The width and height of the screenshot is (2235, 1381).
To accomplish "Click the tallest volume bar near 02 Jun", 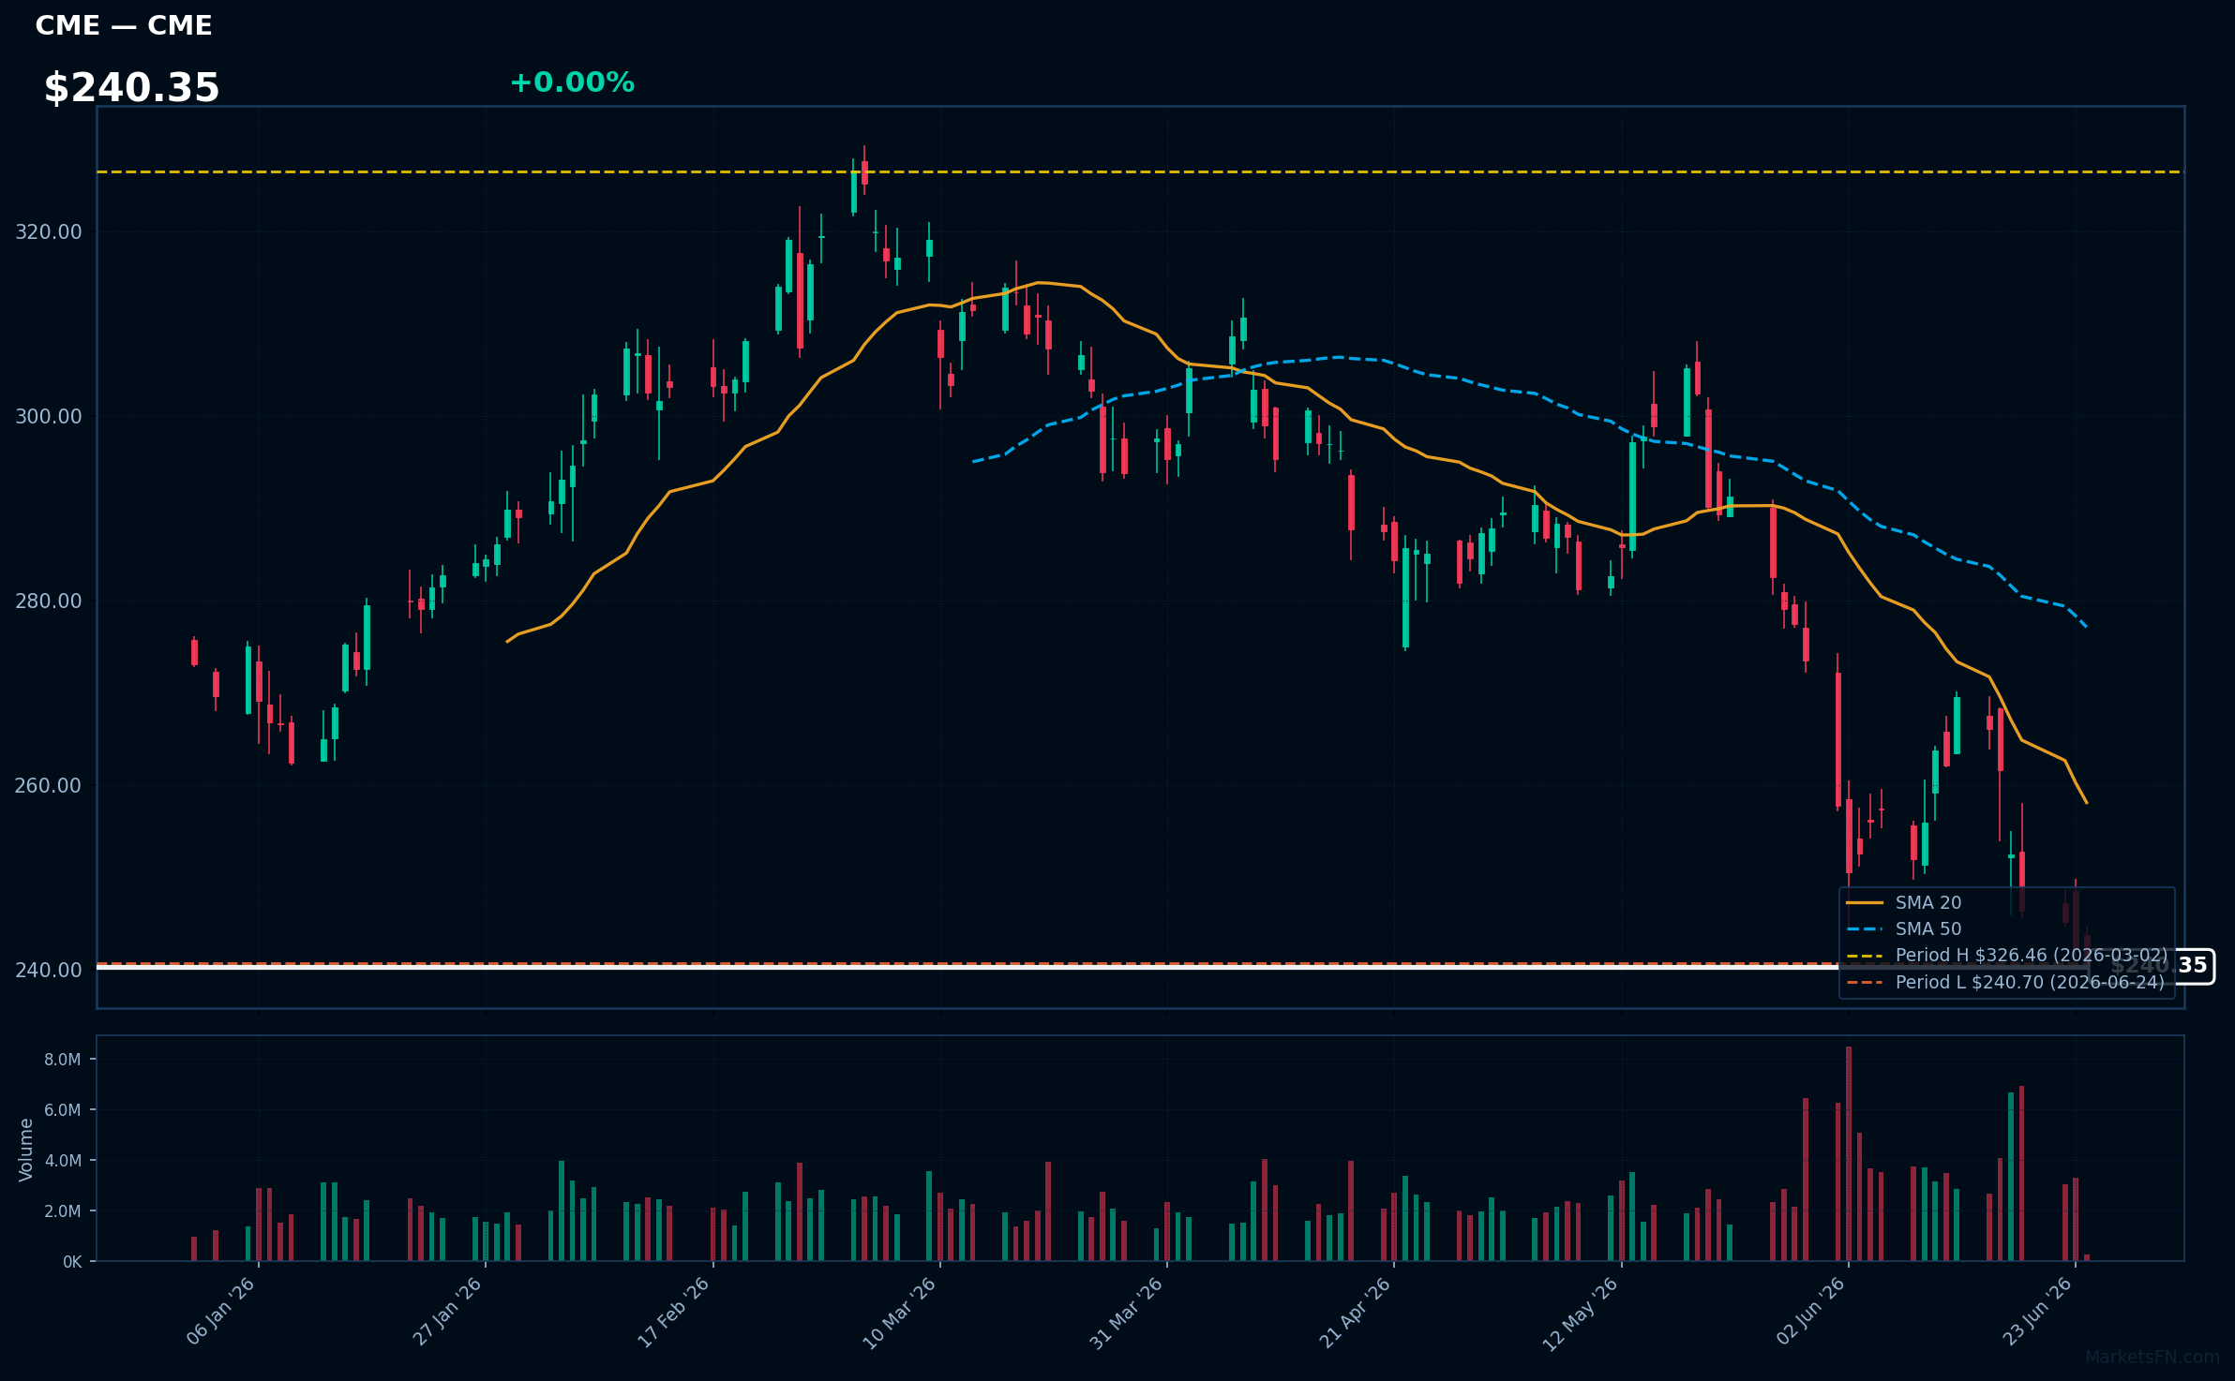I will [1849, 1153].
